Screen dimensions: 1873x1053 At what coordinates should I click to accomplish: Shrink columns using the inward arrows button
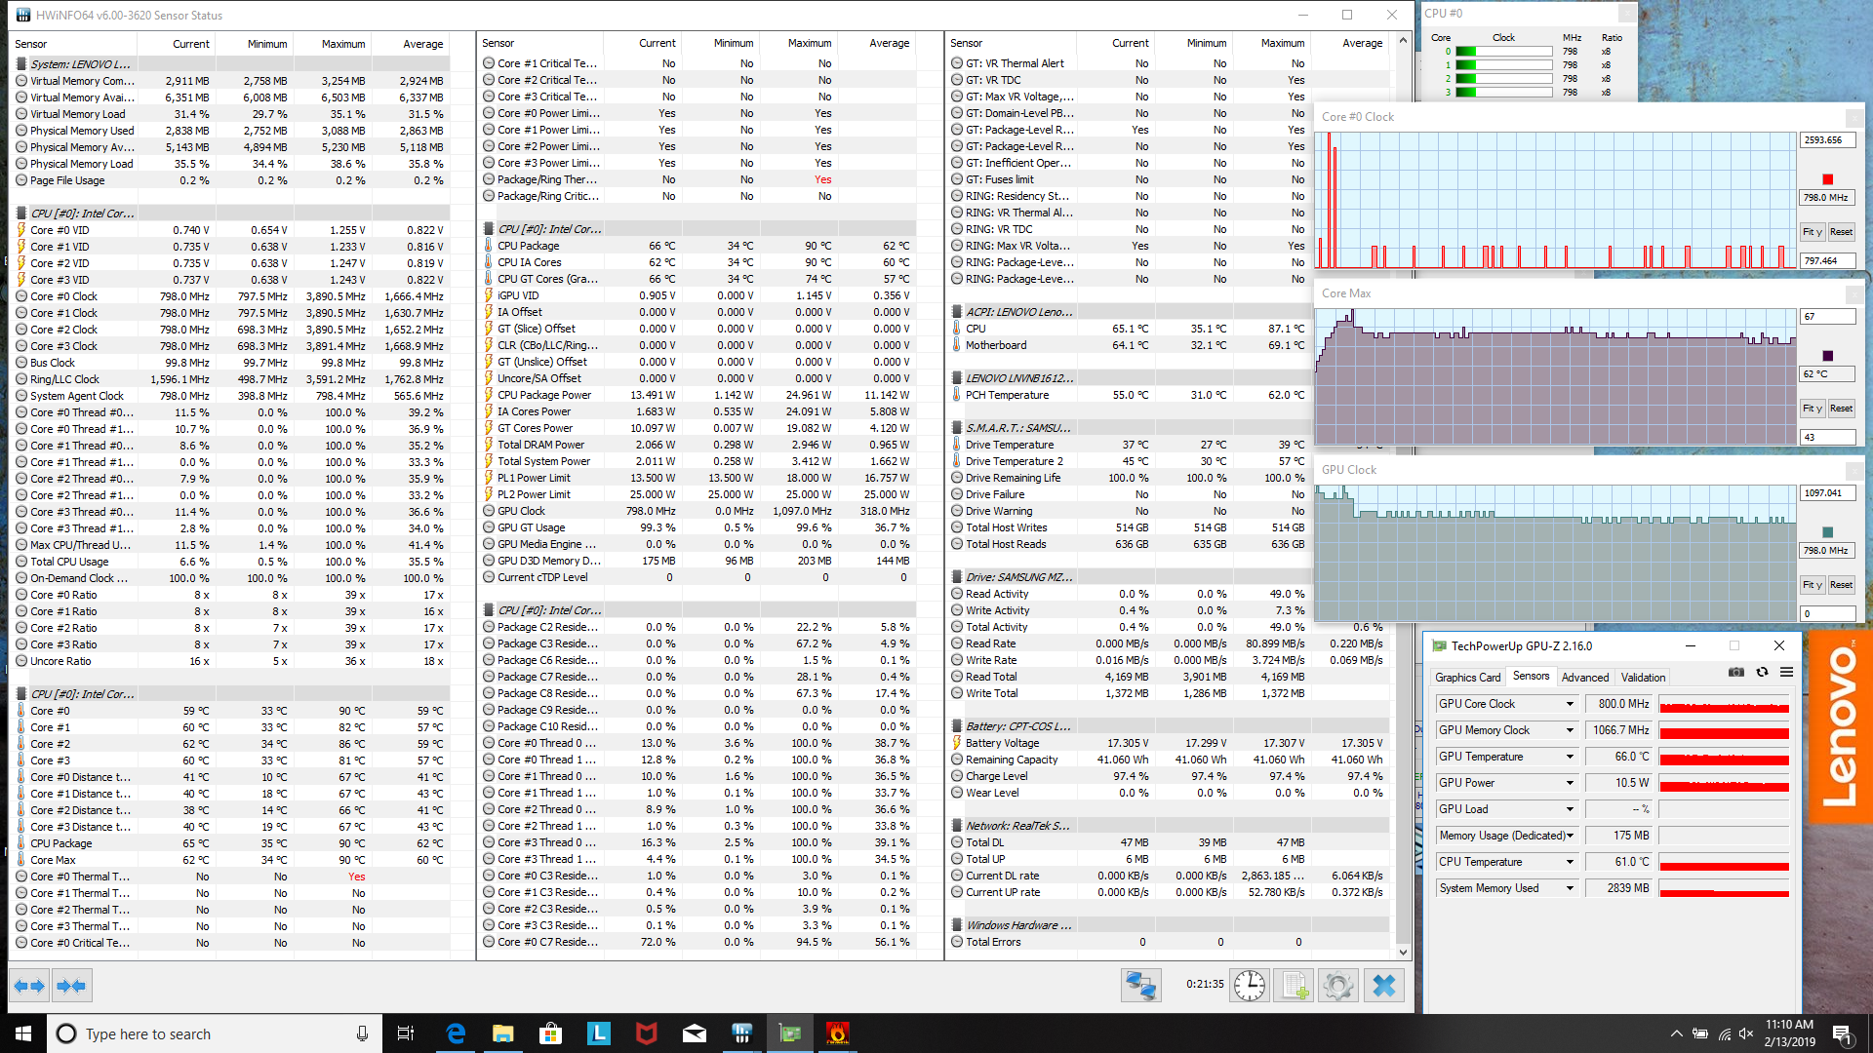point(71,986)
